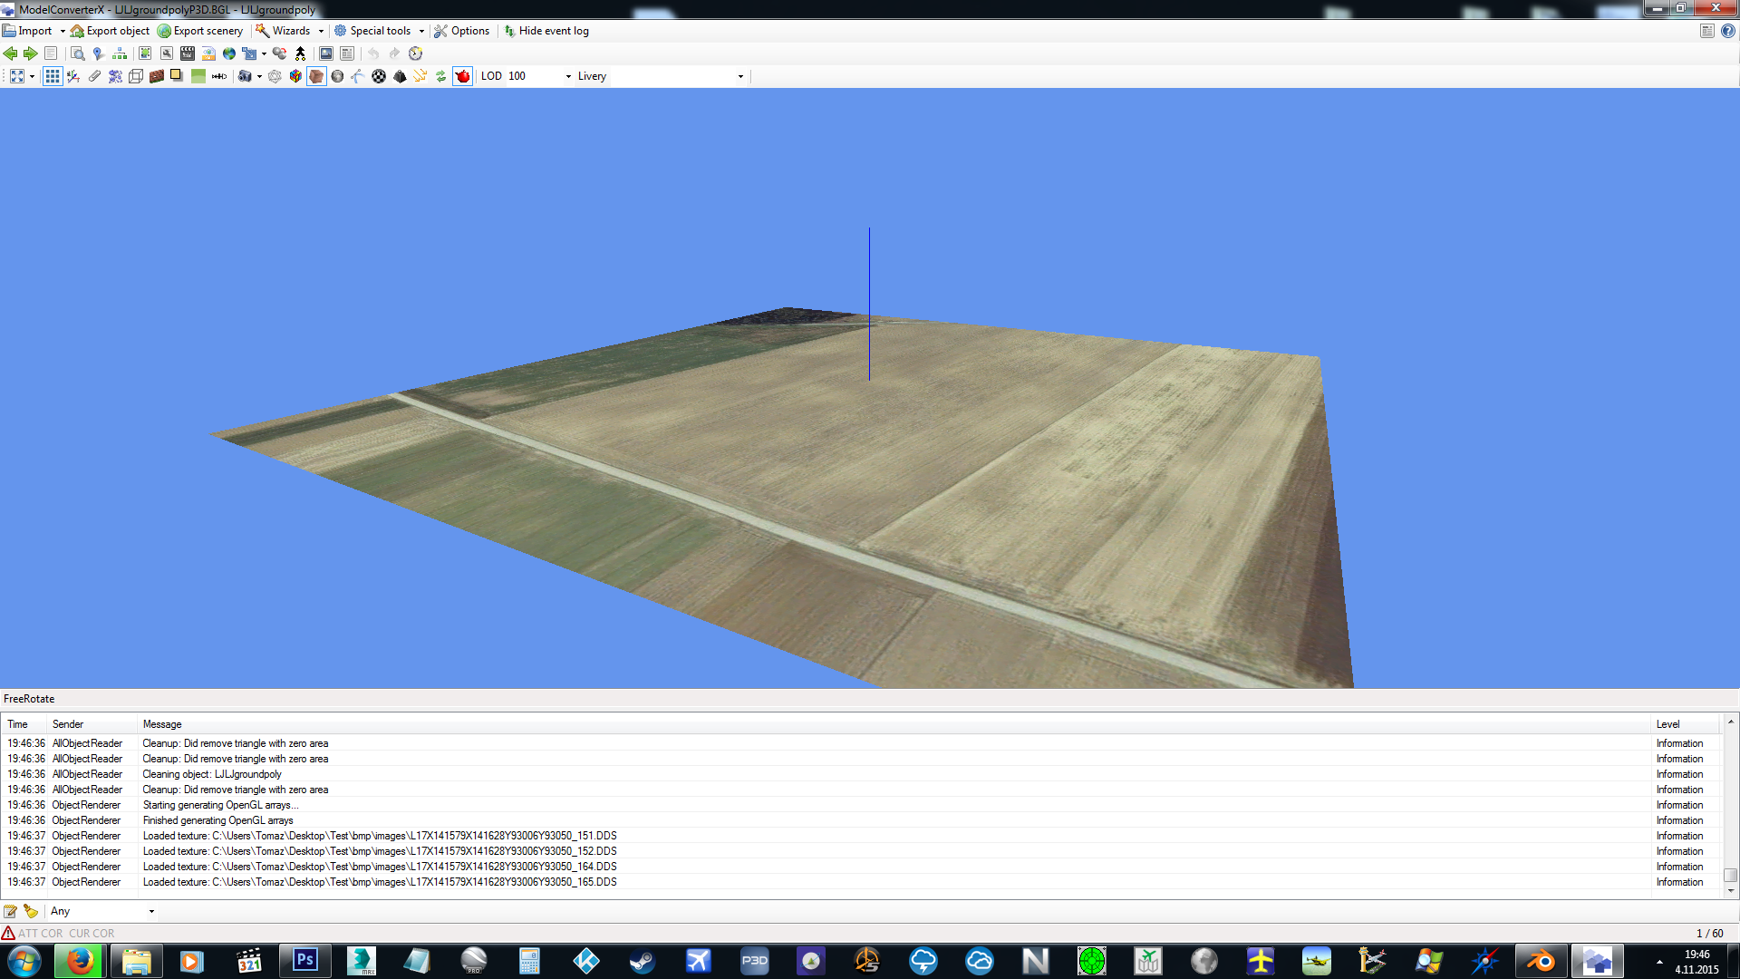1740x979 pixels.
Task: Click the globe icon in toolbar
Action: pyautogui.click(x=229, y=53)
